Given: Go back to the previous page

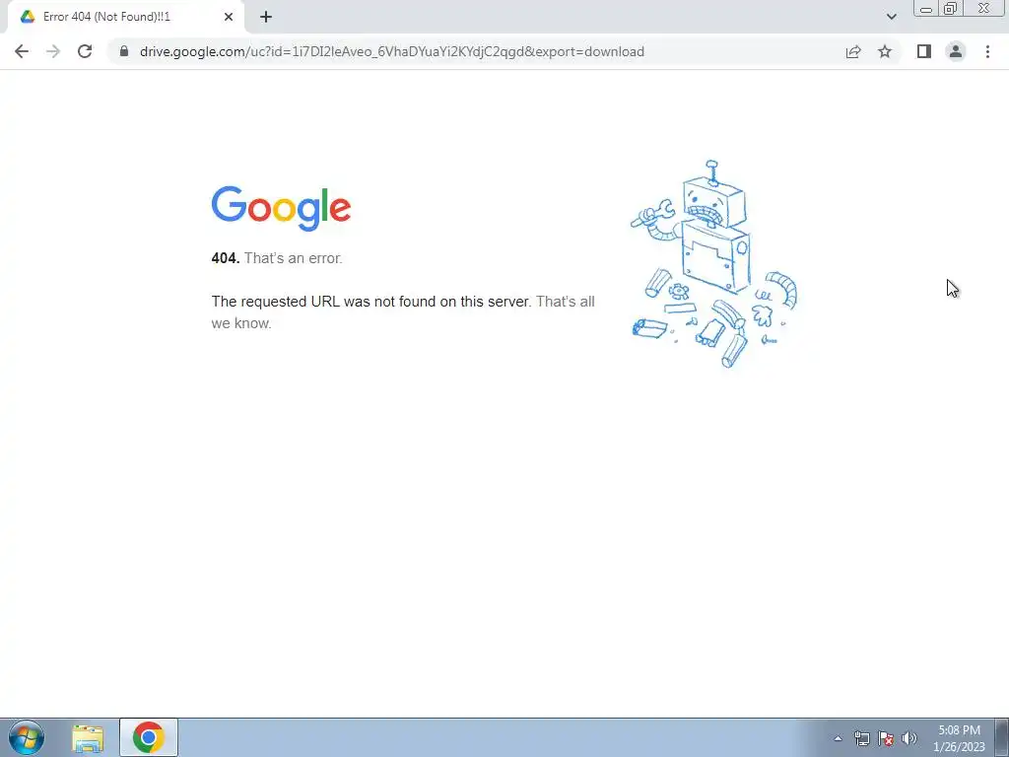Looking at the screenshot, I should [22, 51].
